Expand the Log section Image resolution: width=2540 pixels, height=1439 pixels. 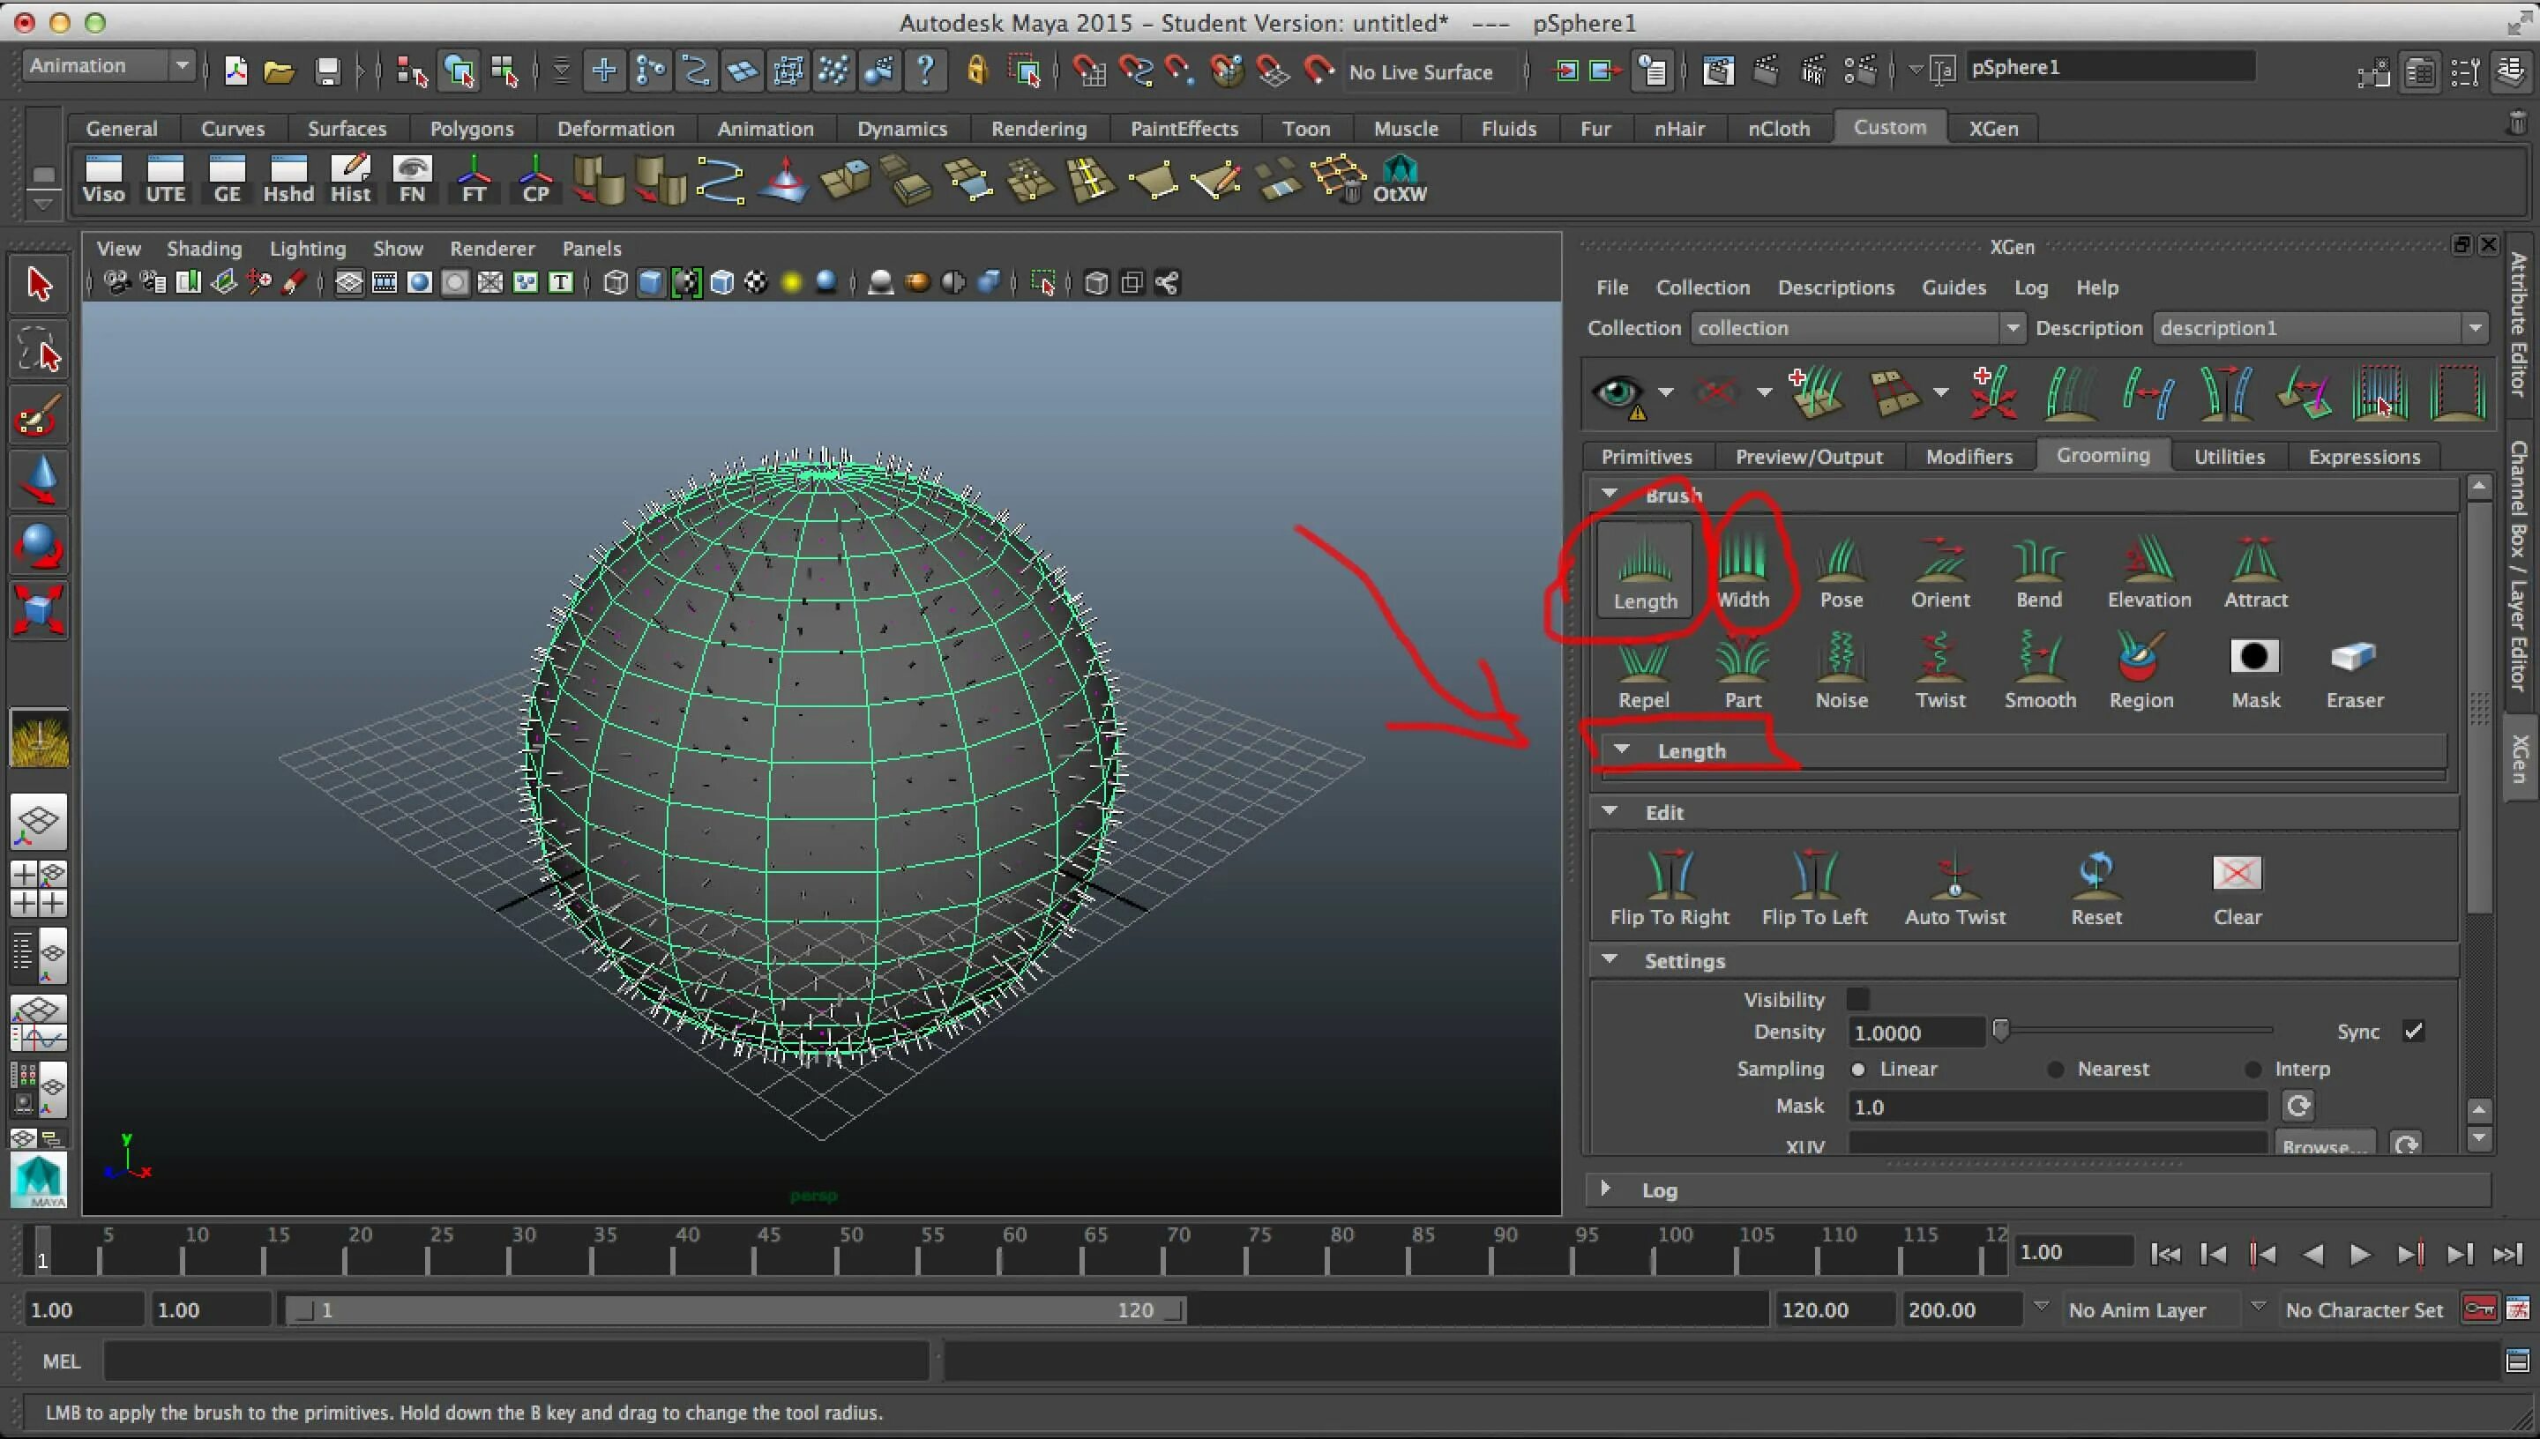(x=1606, y=1188)
